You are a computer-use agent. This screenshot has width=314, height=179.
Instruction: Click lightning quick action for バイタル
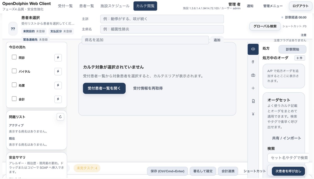(x=58, y=71)
